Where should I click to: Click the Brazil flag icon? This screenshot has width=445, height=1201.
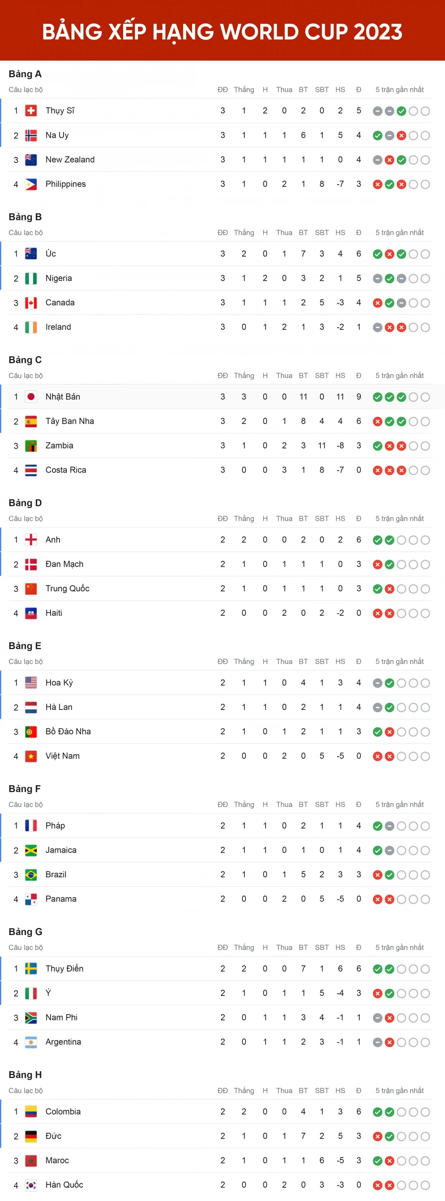click(x=31, y=875)
